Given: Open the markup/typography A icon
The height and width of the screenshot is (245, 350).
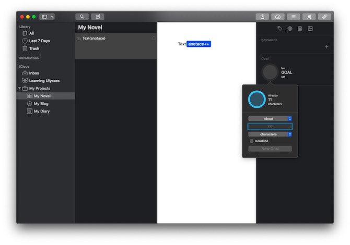Looking at the screenshot, I should pyautogui.click(x=309, y=17).
